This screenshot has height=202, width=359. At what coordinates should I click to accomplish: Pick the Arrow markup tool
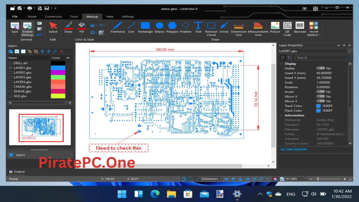(x=224, y=28)
